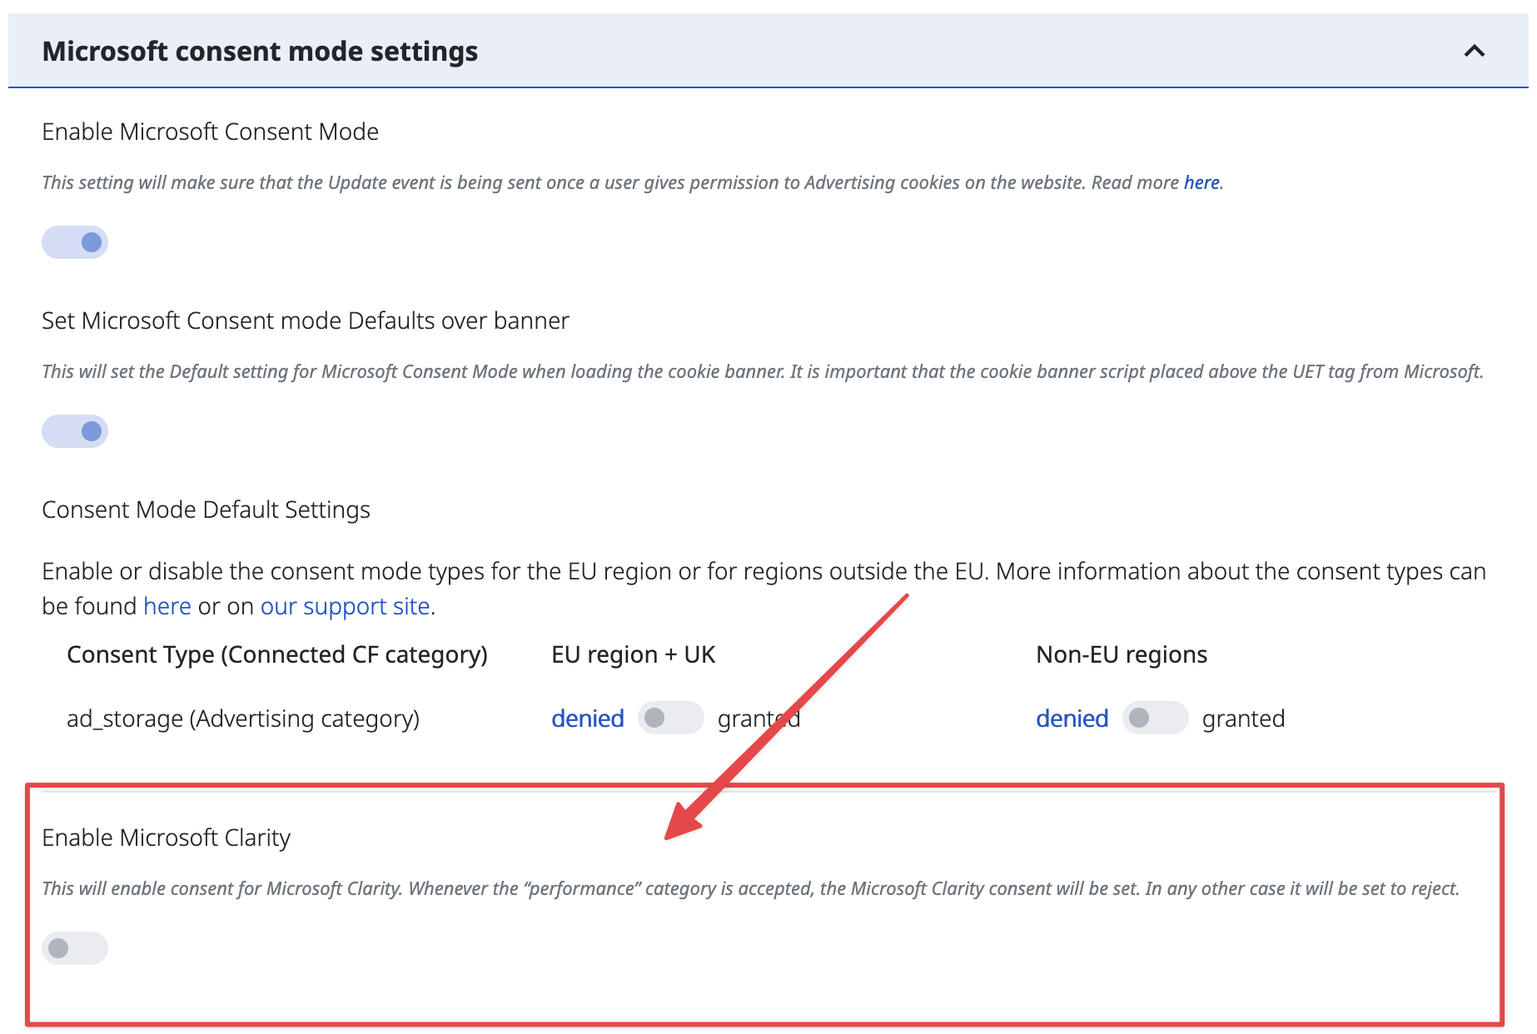This screenshot has width=1537, height=1034.
Task: Click 'EU region + UK' column header
Action: click(634, 655)
